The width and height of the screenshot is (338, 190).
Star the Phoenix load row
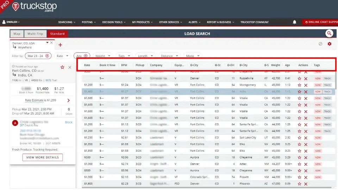pyautogui.click(x=299, y=184)
